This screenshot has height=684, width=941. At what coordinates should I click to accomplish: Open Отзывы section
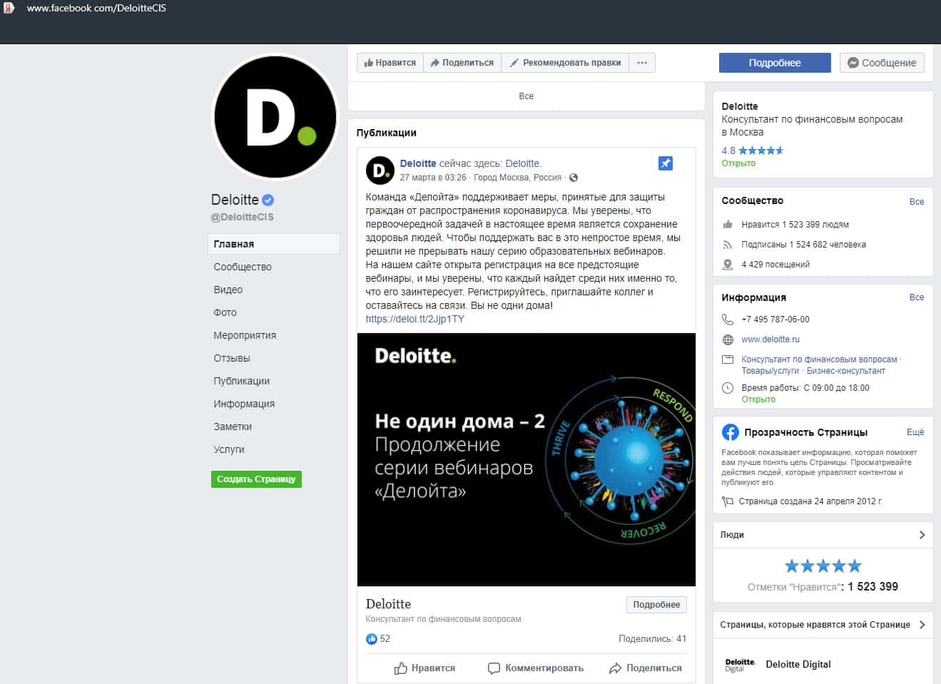click(232, 358)
